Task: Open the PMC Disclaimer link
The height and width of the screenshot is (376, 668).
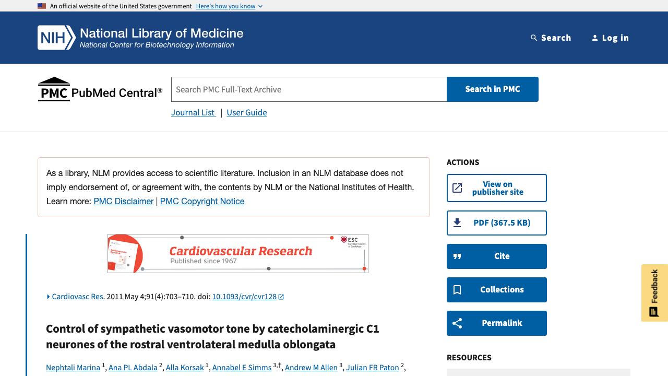Action: pyautogui.click(x=124, y=201)
